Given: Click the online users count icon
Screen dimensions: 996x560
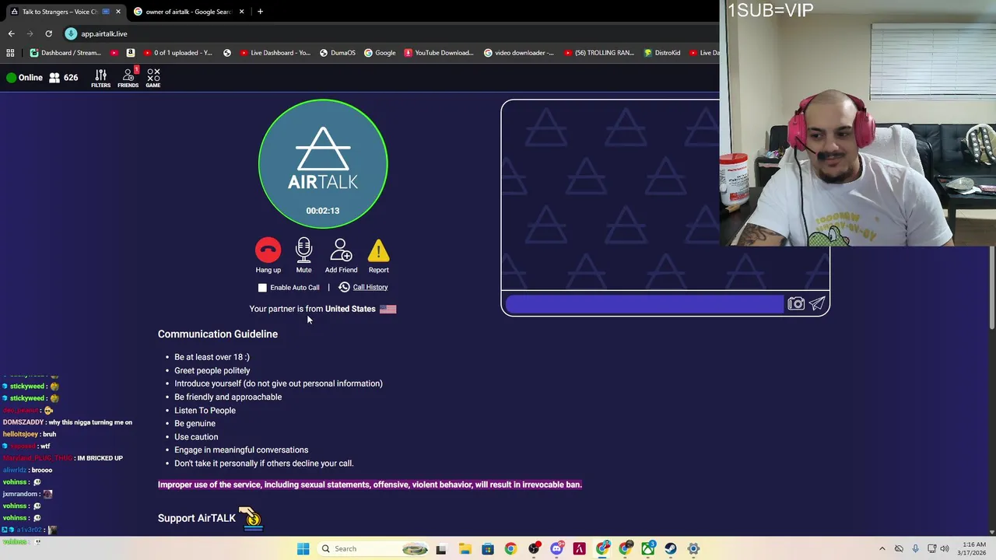Looking at the screenshot, I should click(x=54, y=78).
